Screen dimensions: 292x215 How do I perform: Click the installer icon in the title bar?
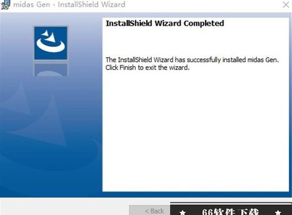click(5, 4)
